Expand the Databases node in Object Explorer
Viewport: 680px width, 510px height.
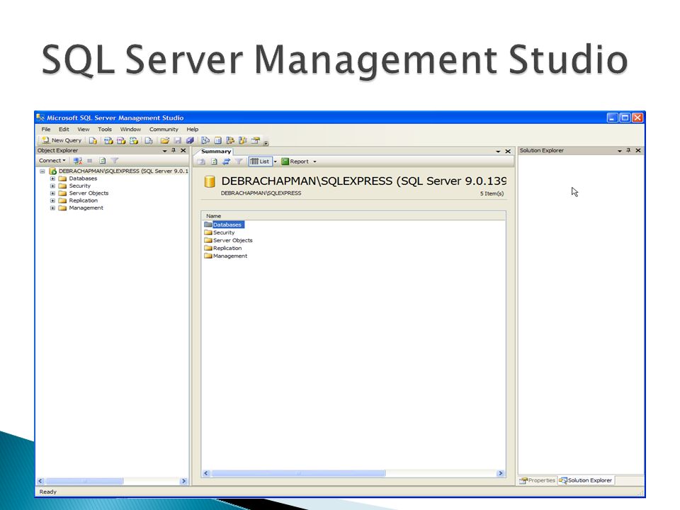52,178
